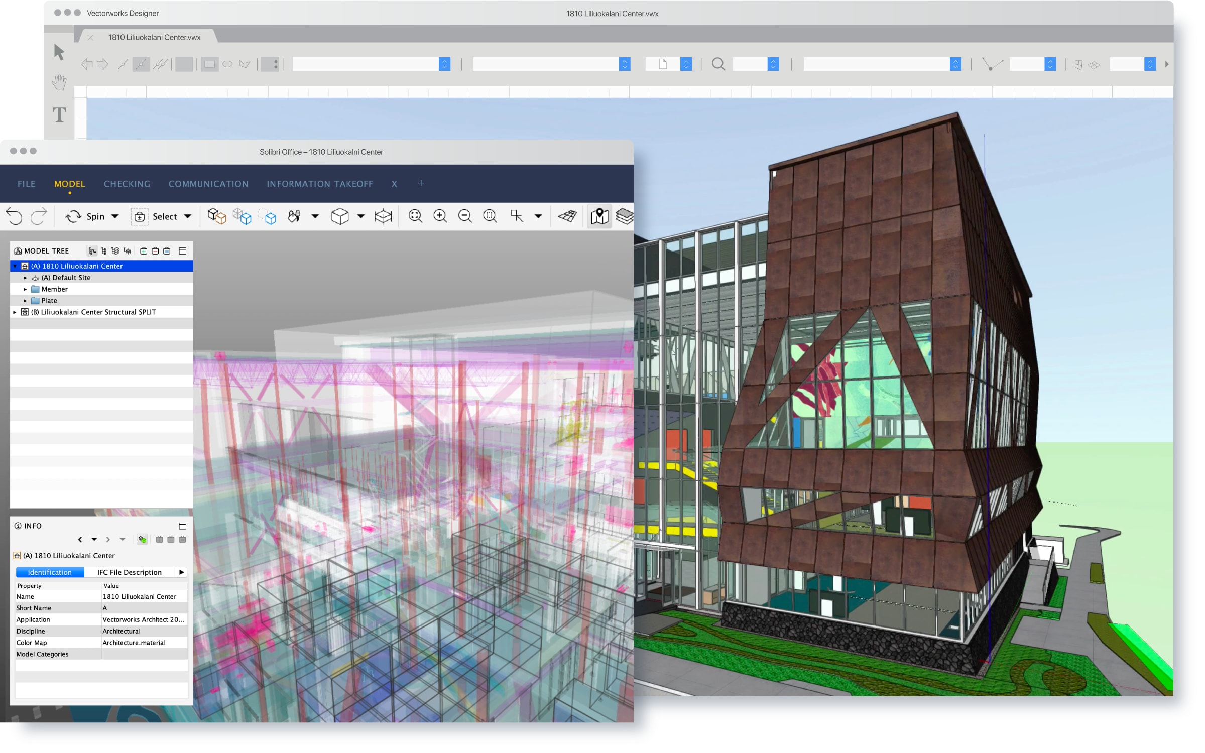Click the Zoom Out magnifier icon
Image resolution: width=1205 pixels, height=753 pixels.
[465, 216]
